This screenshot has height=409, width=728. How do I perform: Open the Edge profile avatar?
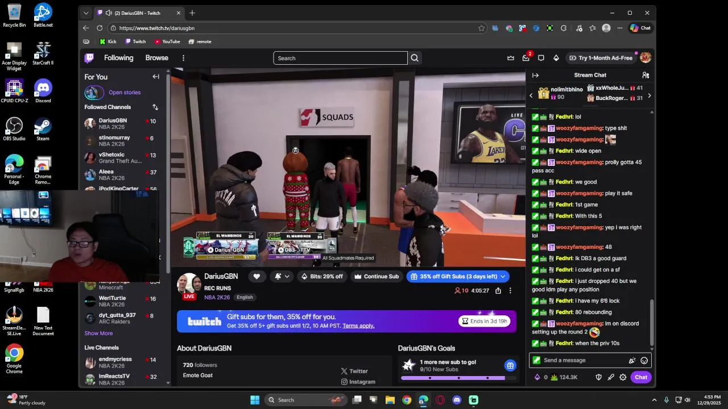[x=606, y=28]
